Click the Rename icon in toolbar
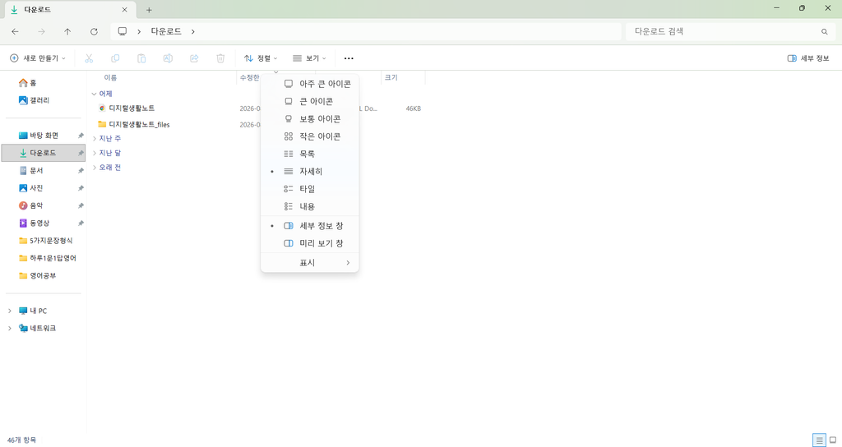This screenshot has width=842, height=447. pos(168,58)
